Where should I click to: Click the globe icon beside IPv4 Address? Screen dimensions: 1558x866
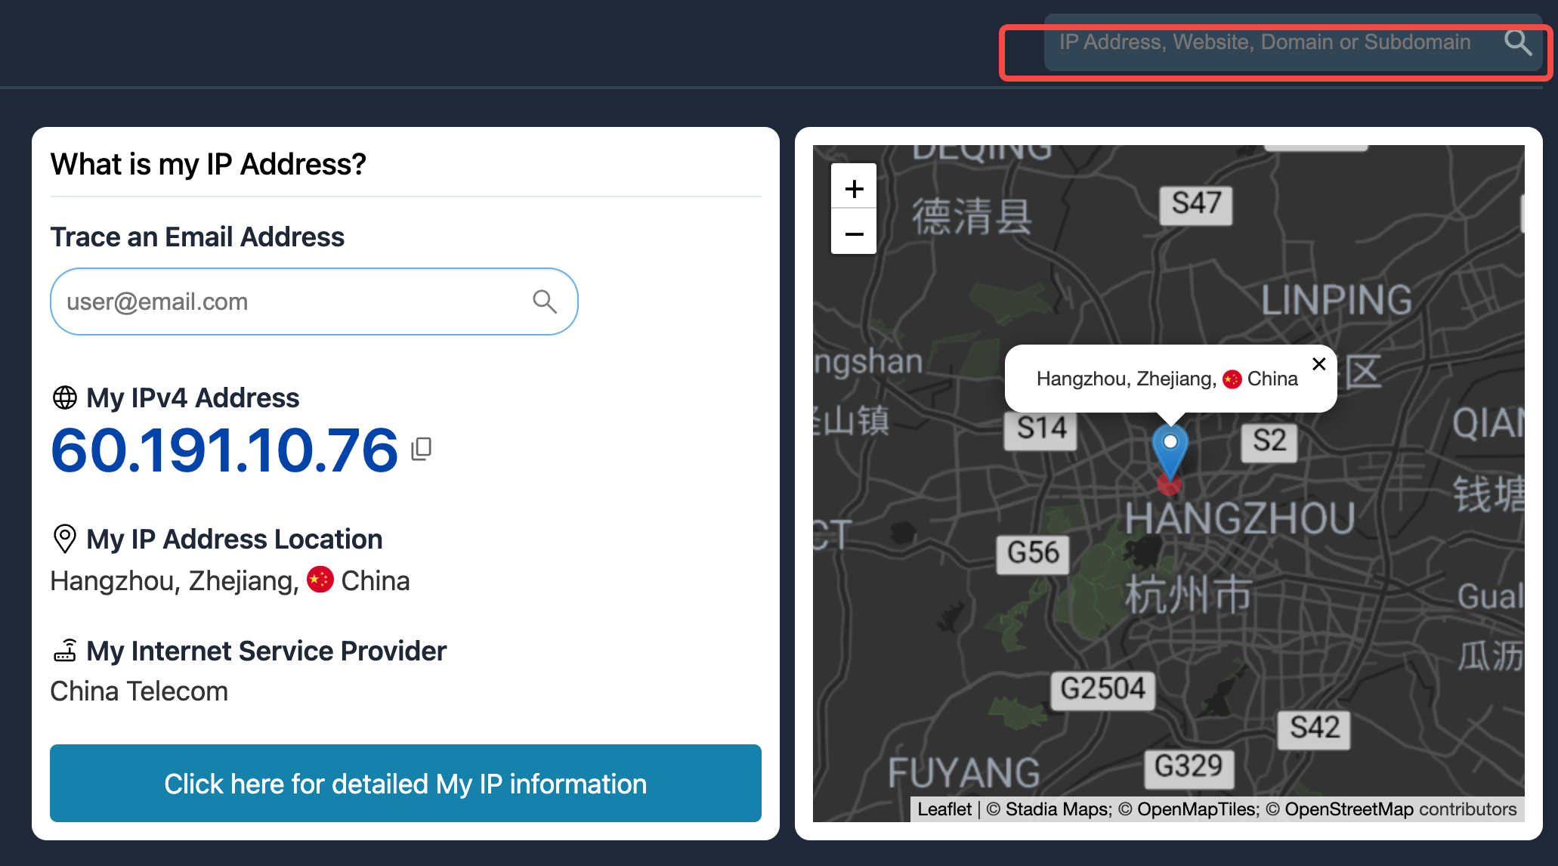[65, 397]
